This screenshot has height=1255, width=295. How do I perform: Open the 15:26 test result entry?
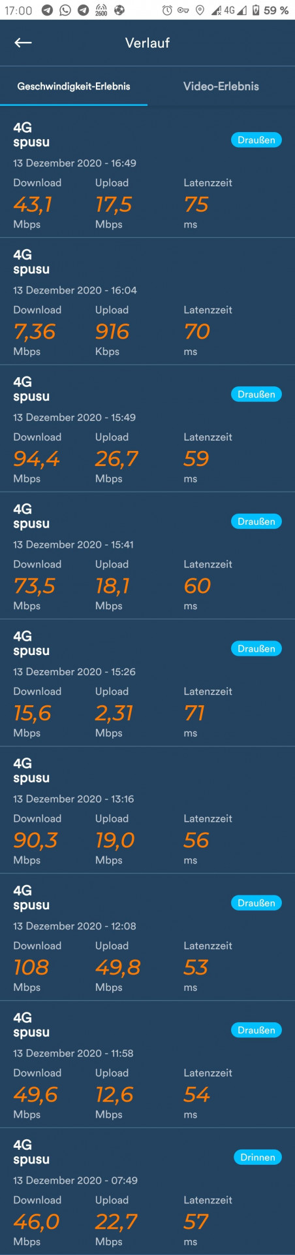pyautogui.click(x=147, y=683)
